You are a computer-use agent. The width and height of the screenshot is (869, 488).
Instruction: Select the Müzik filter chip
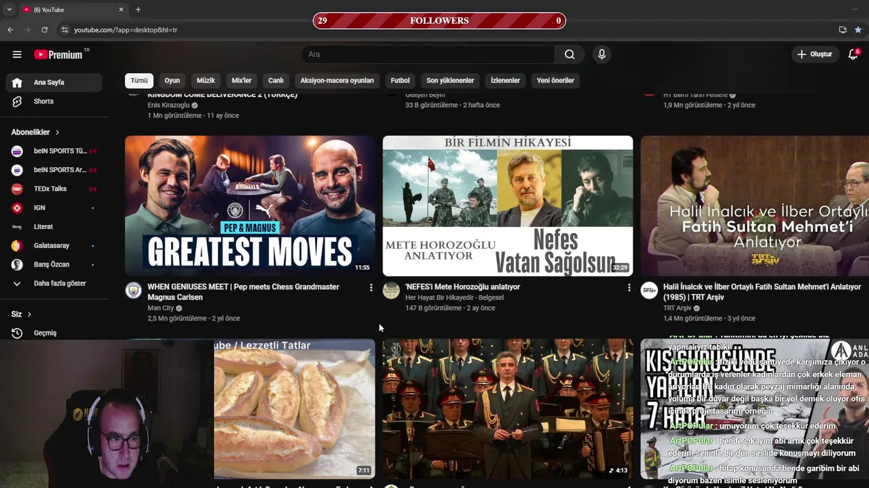(x=206, y=80)
